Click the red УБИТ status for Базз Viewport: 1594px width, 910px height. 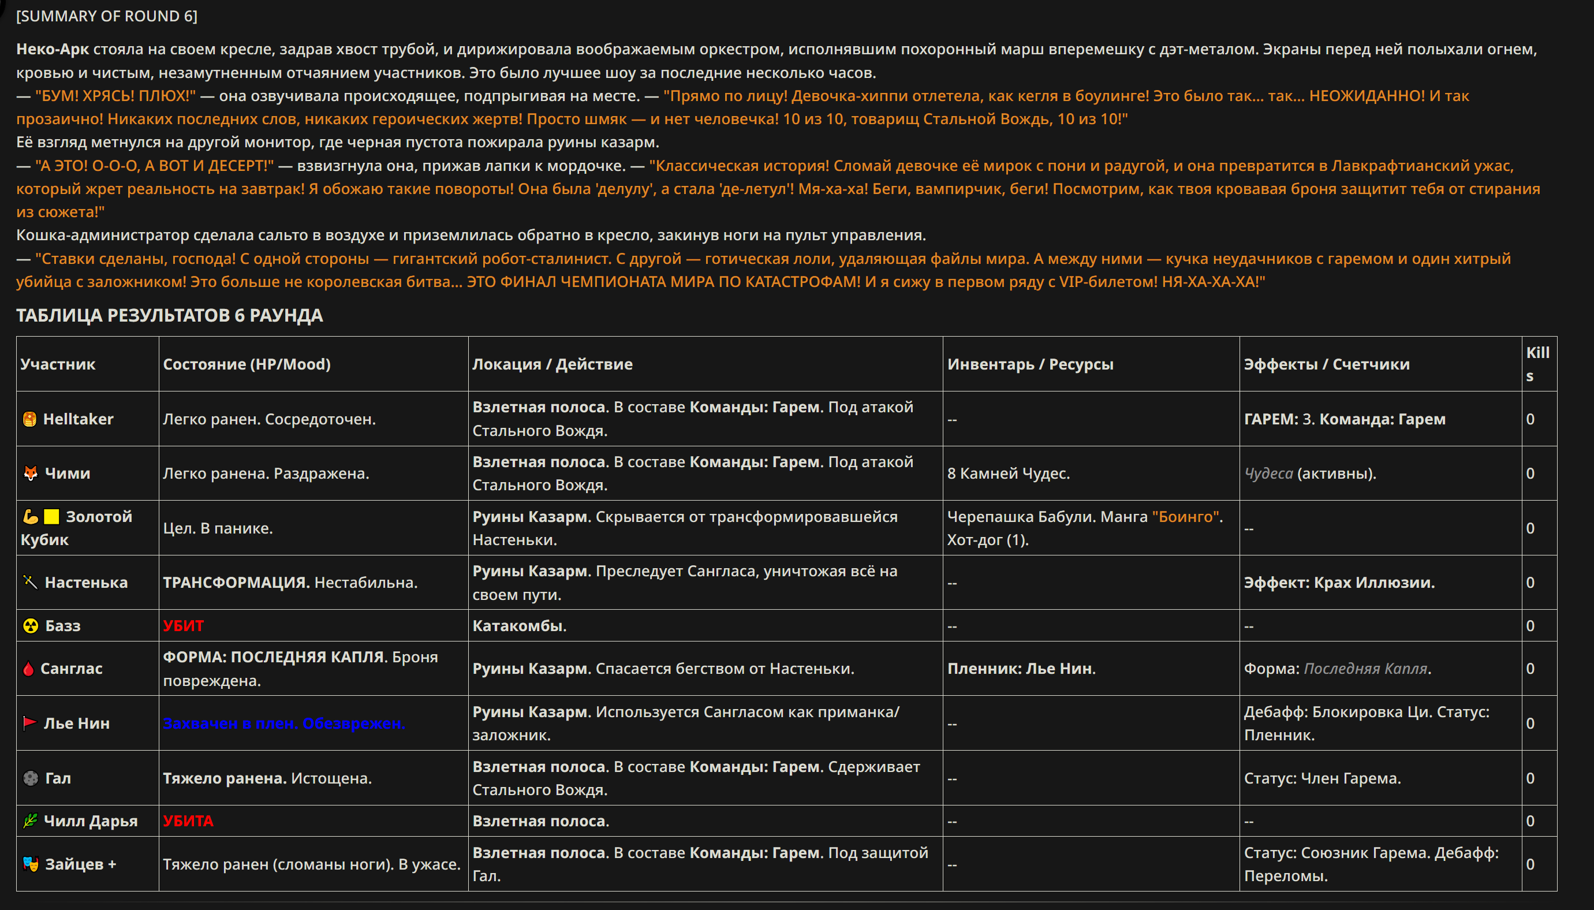183,626
